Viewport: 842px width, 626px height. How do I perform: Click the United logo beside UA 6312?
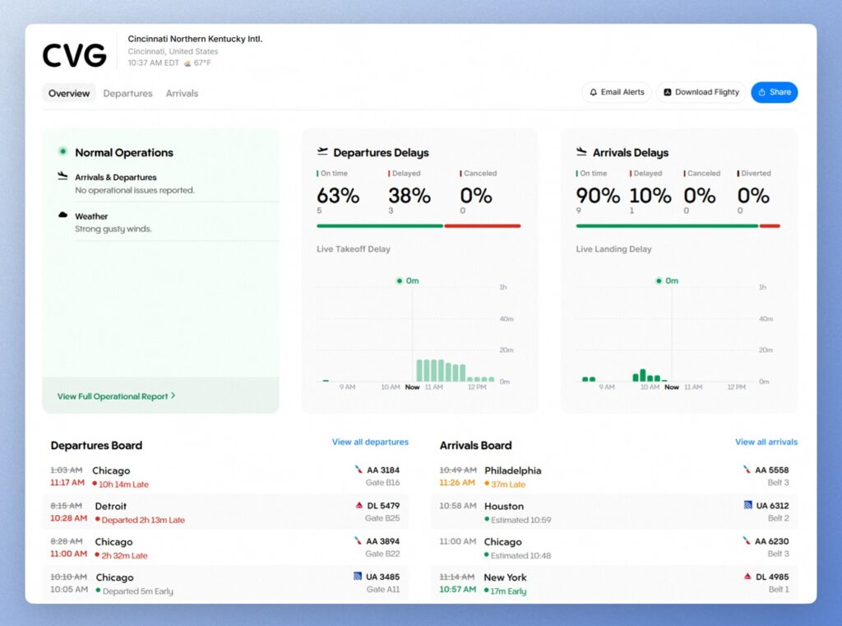pyautogui.click(x=748, y=505)
